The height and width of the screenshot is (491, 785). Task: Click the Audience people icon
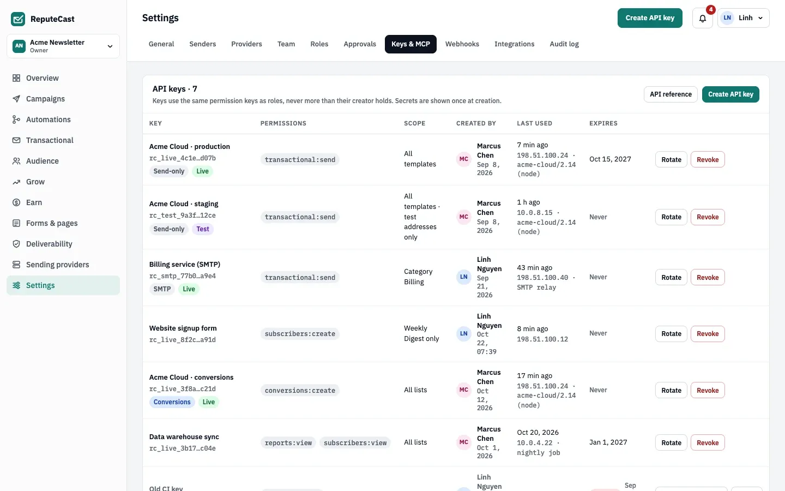[x=16, y=161]
